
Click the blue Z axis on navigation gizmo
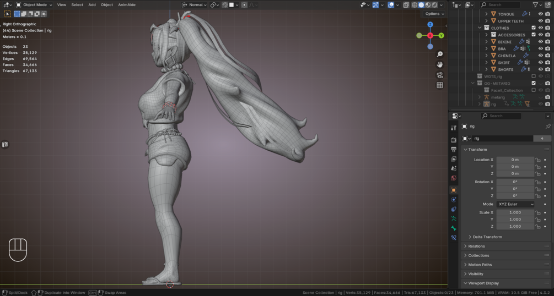430,24
